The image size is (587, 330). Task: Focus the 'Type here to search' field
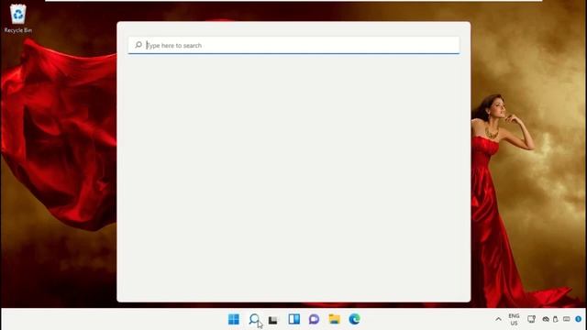tap(293, 45)
